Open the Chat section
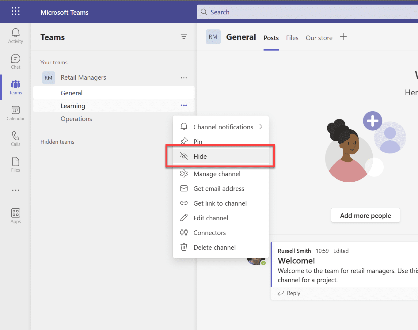Screen dimensions: 418x330 click(15, 61)
